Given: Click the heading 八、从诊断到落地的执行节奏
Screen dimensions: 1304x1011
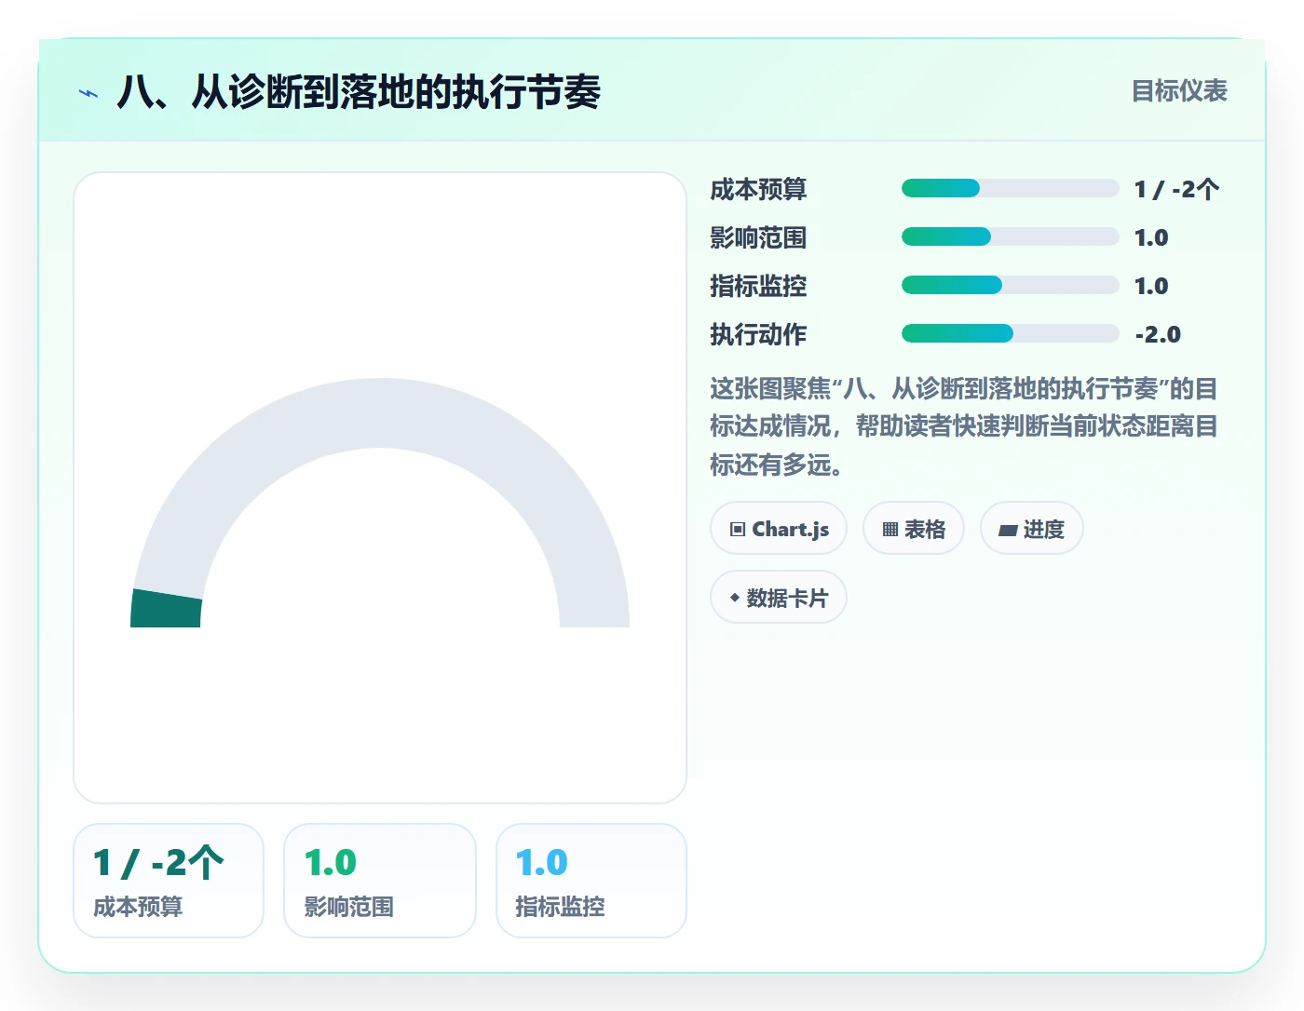Looking at the screenshot, I should click(359, 92).
